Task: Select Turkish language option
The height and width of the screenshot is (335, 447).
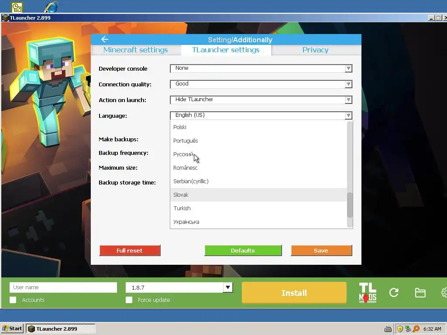Action: tap(258, 208)
